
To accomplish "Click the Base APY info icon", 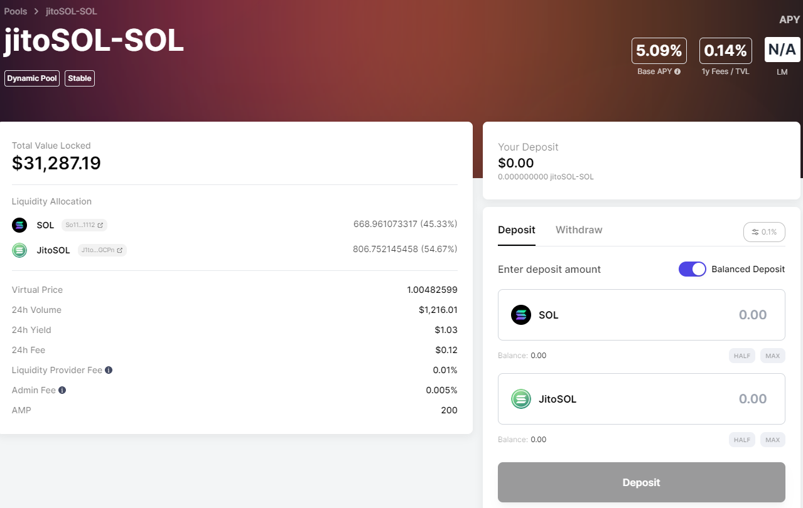I will [677, 71].
